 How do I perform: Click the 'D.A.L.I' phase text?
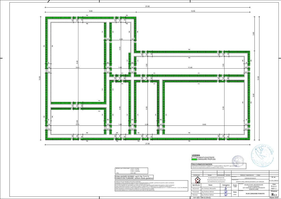point(274,186)
